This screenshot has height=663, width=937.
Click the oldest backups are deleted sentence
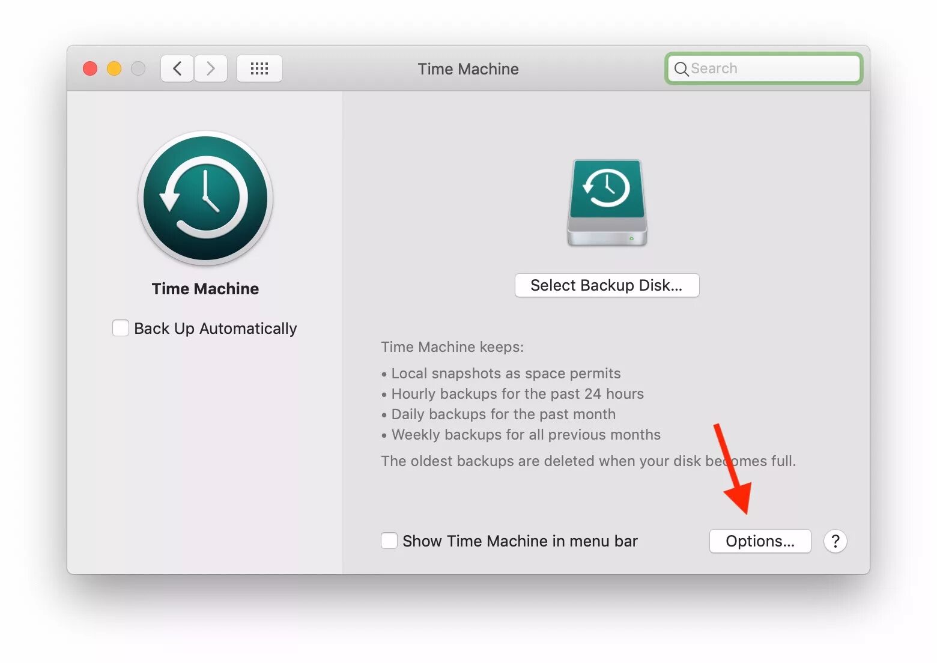pyautogui.click(x=589, y=461)
